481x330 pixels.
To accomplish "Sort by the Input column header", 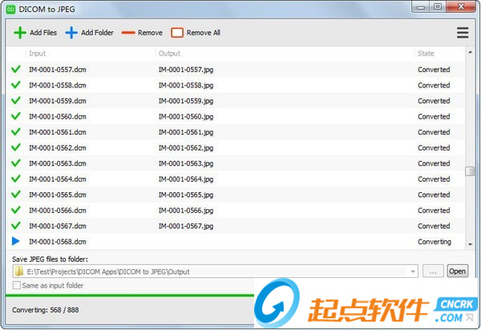I will click(x=38, y=54).
